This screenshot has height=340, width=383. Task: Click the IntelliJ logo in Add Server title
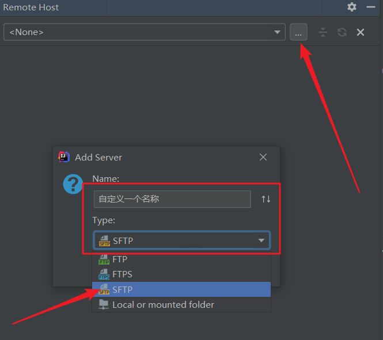65,157
